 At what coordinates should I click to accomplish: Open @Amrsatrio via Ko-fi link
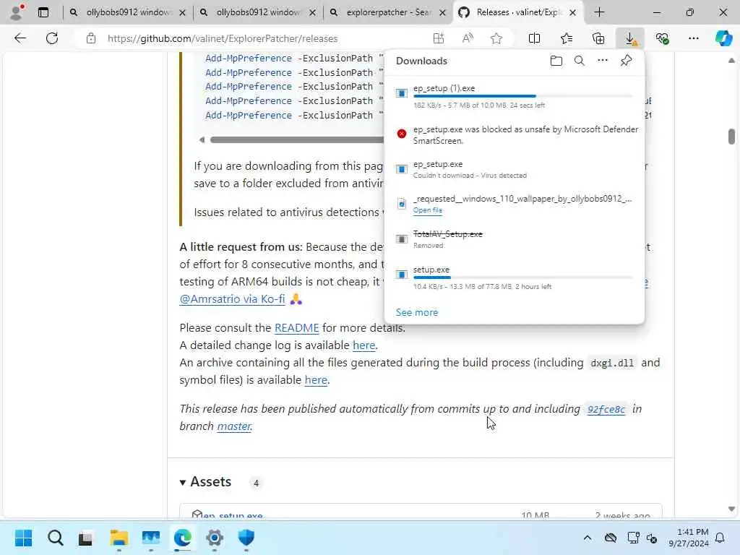(x=232, y=298)
